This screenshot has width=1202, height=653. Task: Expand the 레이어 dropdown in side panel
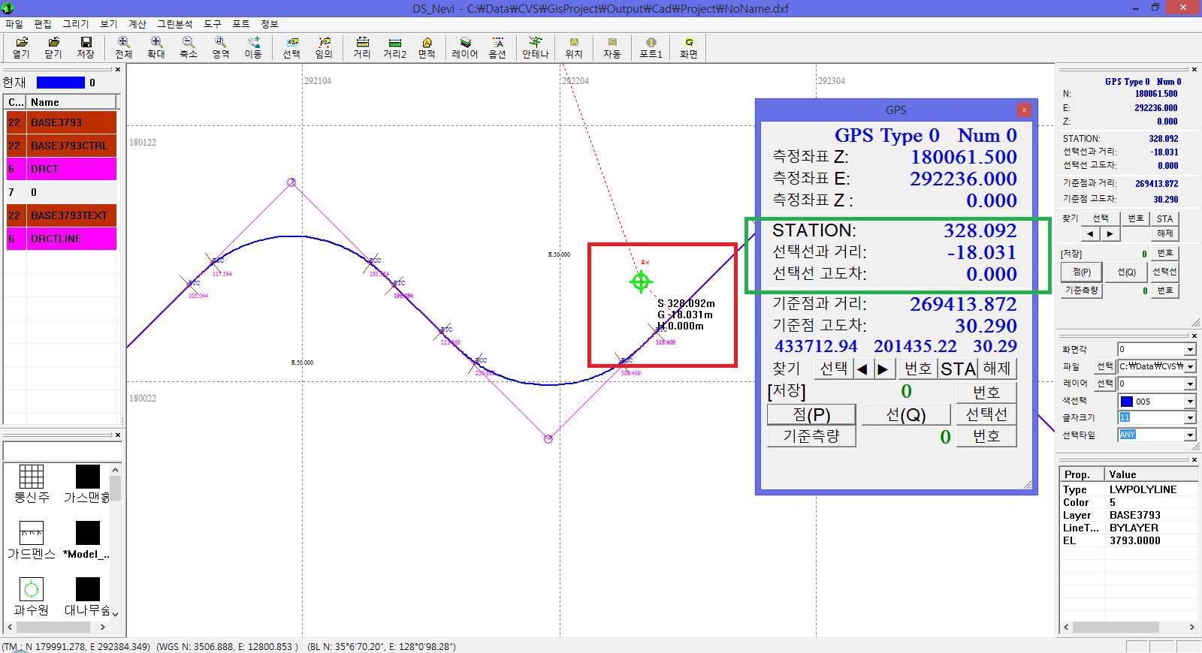1189,384
